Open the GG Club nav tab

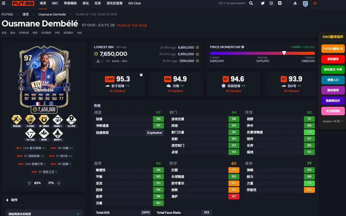pyautogui.click(x=134, y=3)
